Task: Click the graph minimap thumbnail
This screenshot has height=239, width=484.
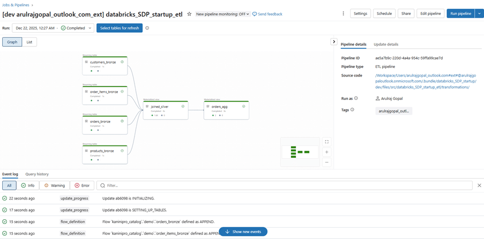Action: pyautogui.click(x=300, y=152)
